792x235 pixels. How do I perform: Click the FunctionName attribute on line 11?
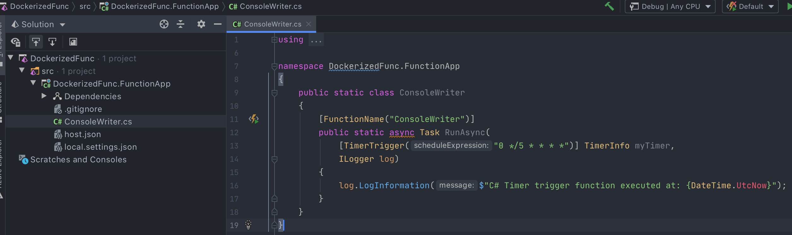[354, 119]
